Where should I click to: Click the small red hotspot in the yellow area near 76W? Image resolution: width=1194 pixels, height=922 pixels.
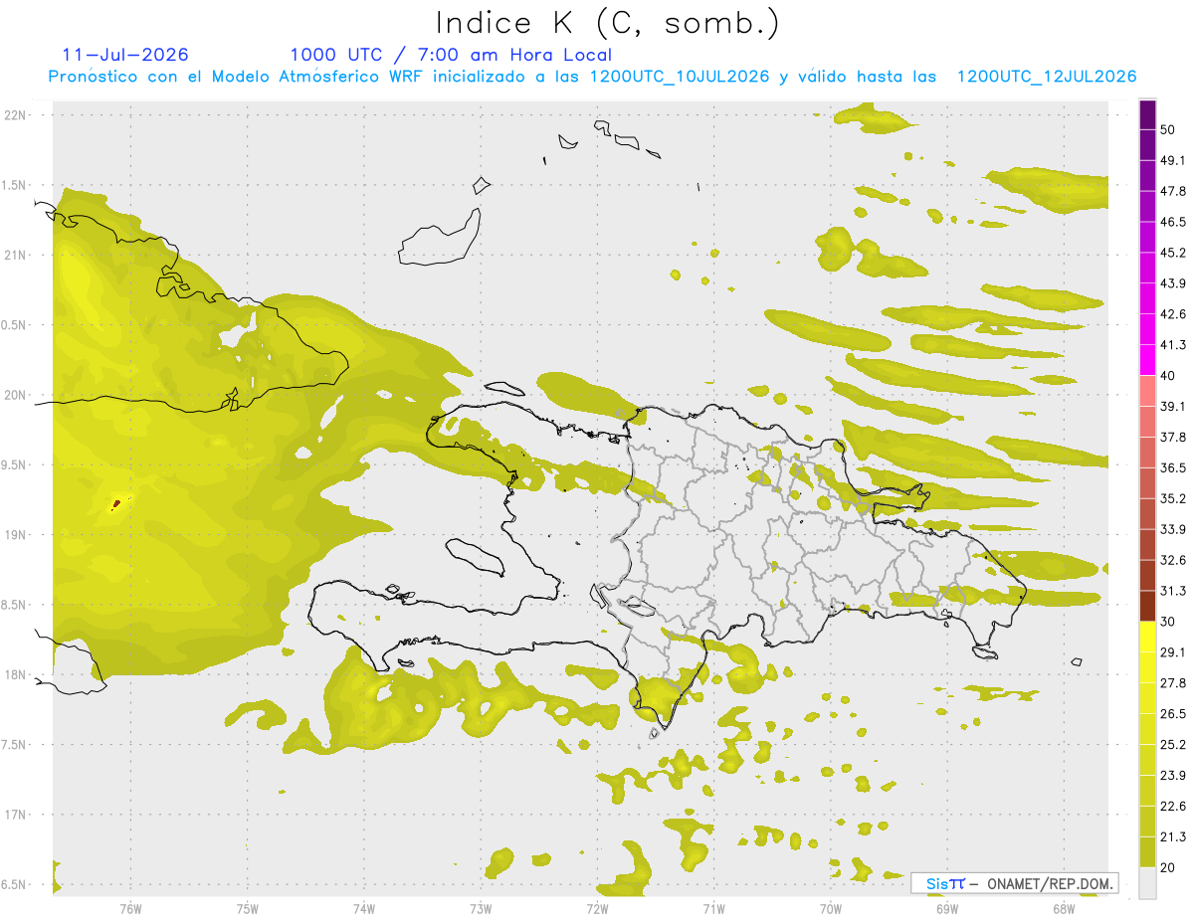116,504
